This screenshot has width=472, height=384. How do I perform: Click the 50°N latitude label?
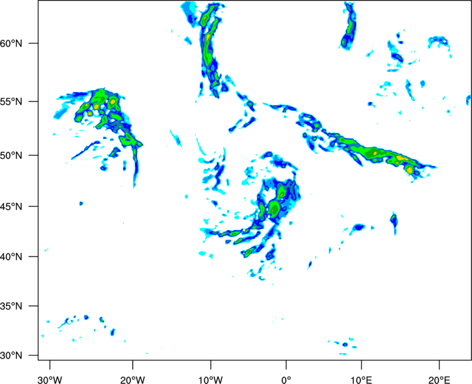coord(11,155)
